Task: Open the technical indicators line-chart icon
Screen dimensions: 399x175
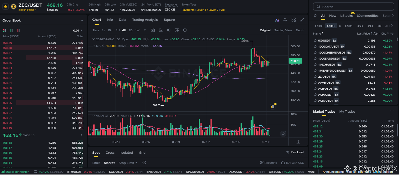Action: 161,30
